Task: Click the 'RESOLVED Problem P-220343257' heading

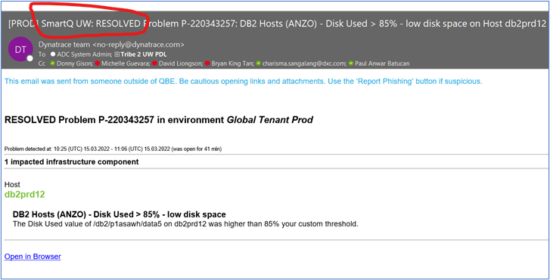Action: point(159,120)
